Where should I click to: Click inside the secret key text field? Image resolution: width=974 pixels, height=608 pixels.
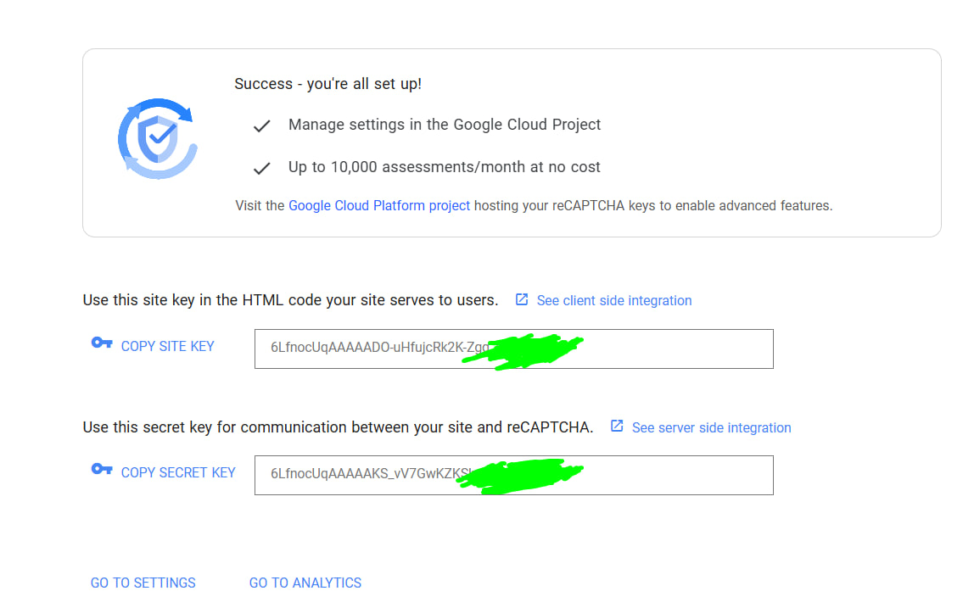click(662, 475)
